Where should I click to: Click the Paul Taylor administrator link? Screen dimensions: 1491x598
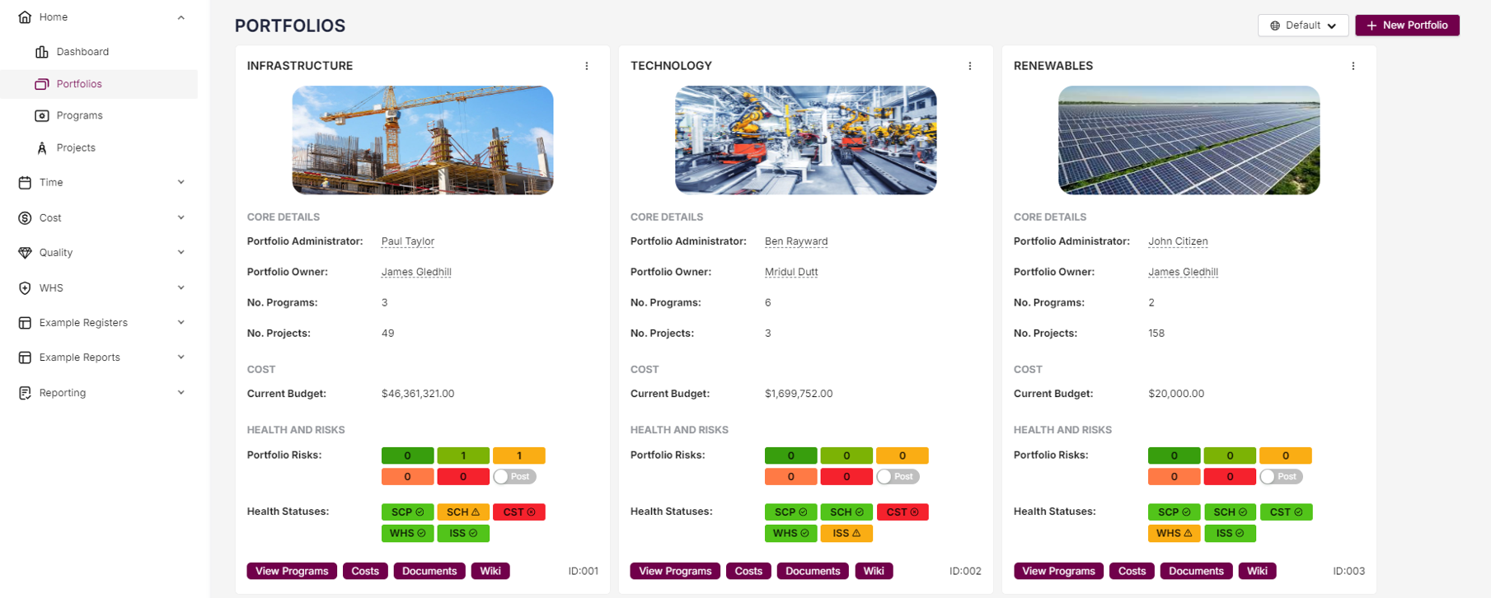click(x=408, y=241)
